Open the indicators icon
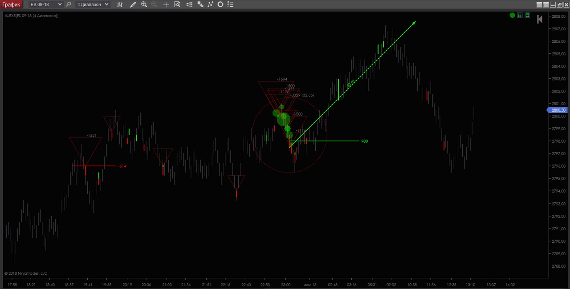 210,4
